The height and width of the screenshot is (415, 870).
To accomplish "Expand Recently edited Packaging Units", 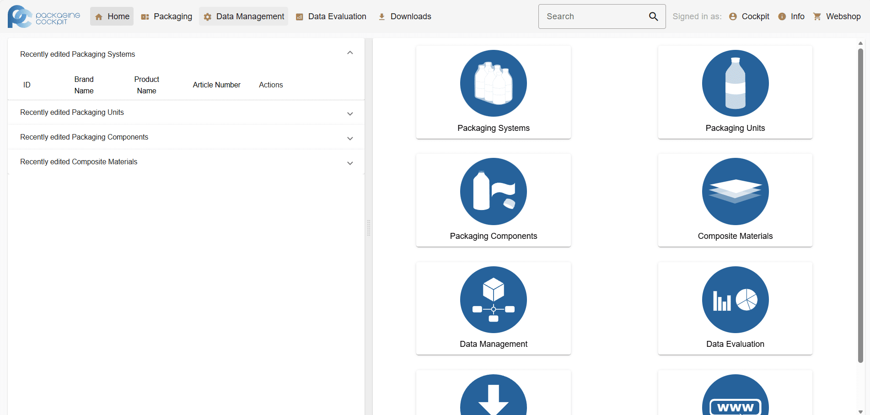I will [x=350, y=113].
